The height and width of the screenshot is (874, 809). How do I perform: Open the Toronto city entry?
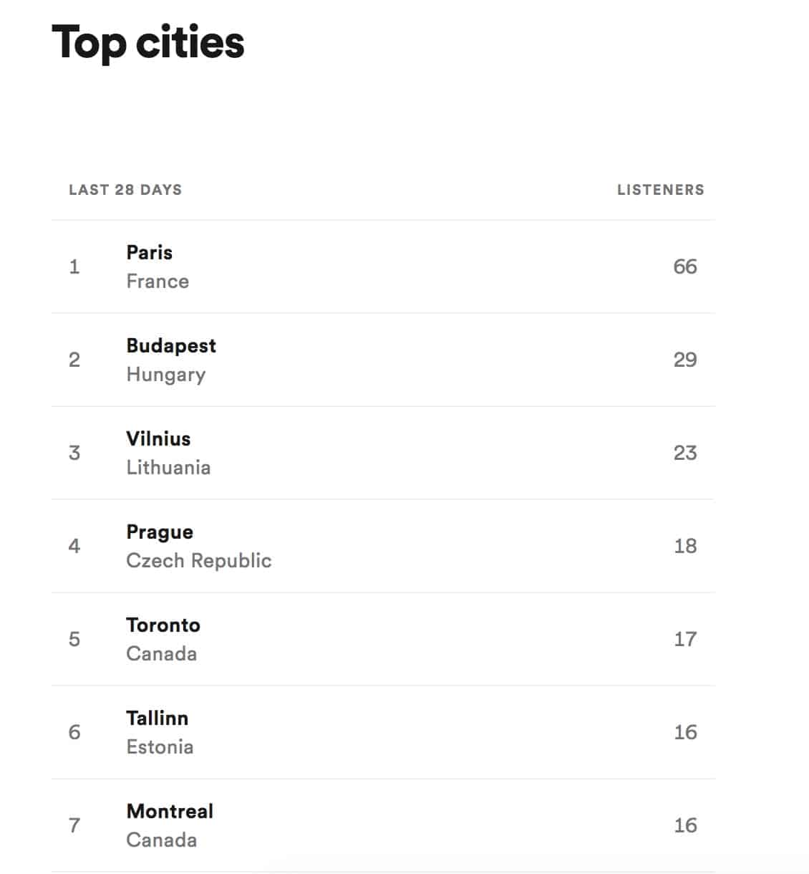[163, 625]
